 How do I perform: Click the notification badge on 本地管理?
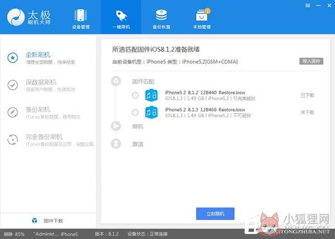pos(207,11)
